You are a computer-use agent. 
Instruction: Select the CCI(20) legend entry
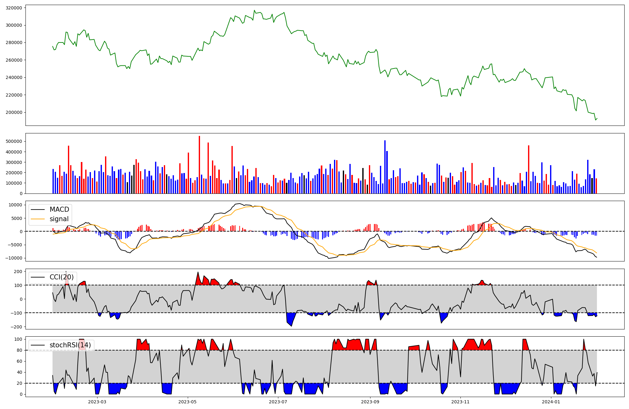click(62, 277)
